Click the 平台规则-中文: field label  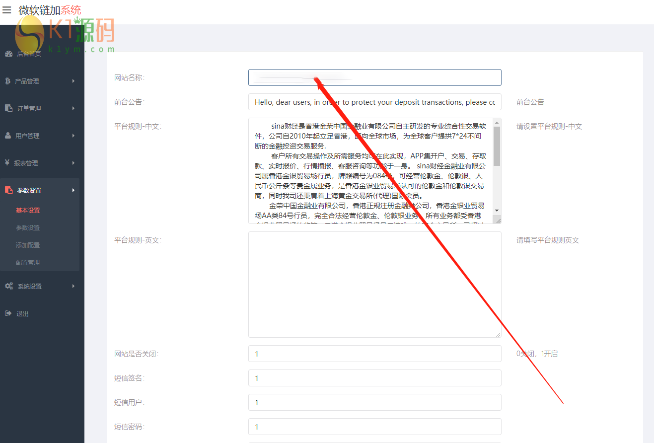tap(138, 126)
